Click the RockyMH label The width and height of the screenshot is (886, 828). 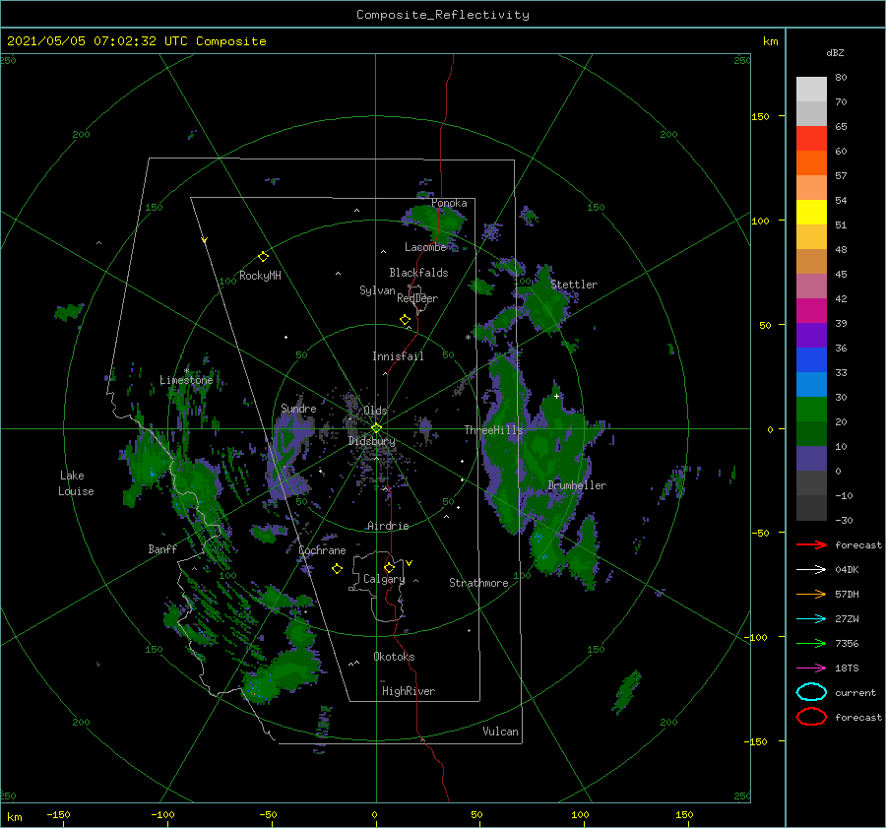tap(260, 276)
